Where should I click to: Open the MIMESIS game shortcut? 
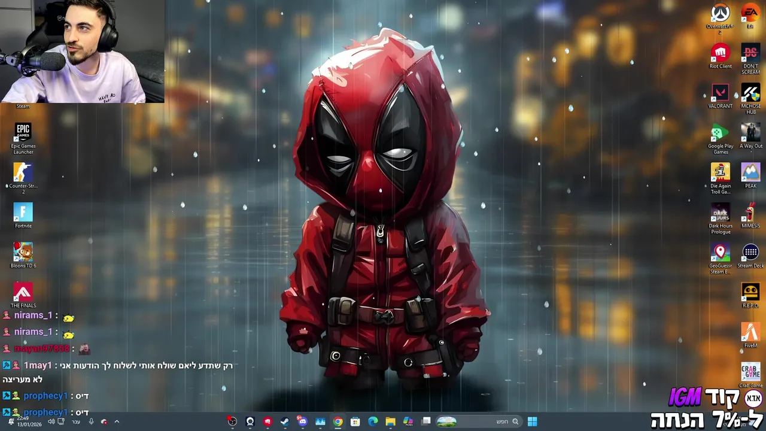pyautogui.click(x=750, y=215)
